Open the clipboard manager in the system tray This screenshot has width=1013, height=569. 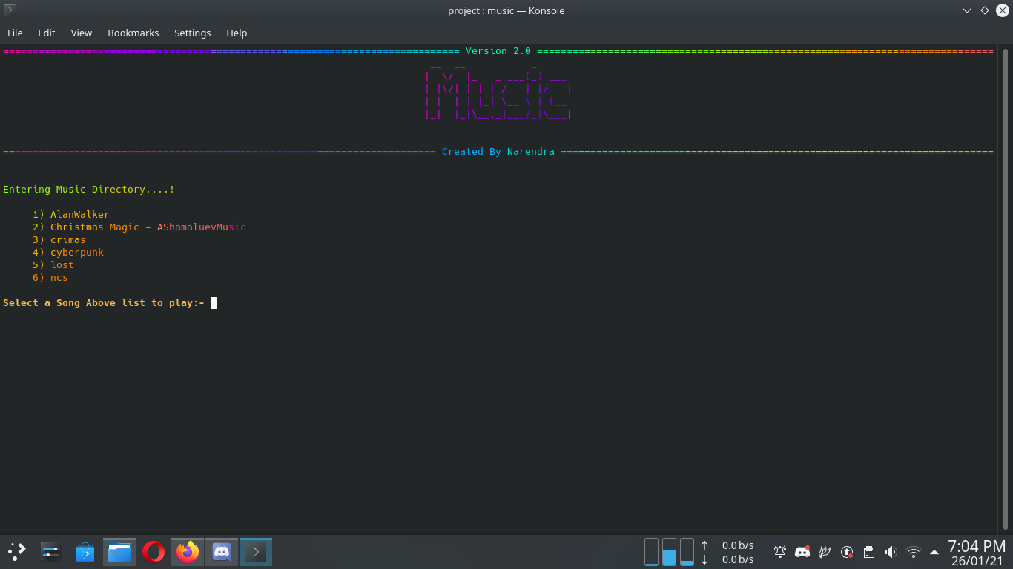pyautogui.click(x=868, y=552)
